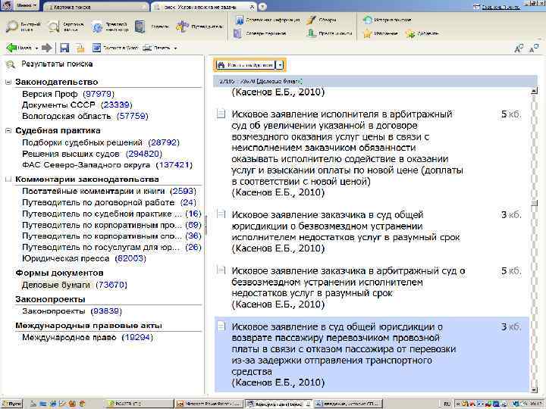Viewport: 546px width, 409px height.
Task: Open new tab with the round tab-bar button
Action: [x=263, y=7]
